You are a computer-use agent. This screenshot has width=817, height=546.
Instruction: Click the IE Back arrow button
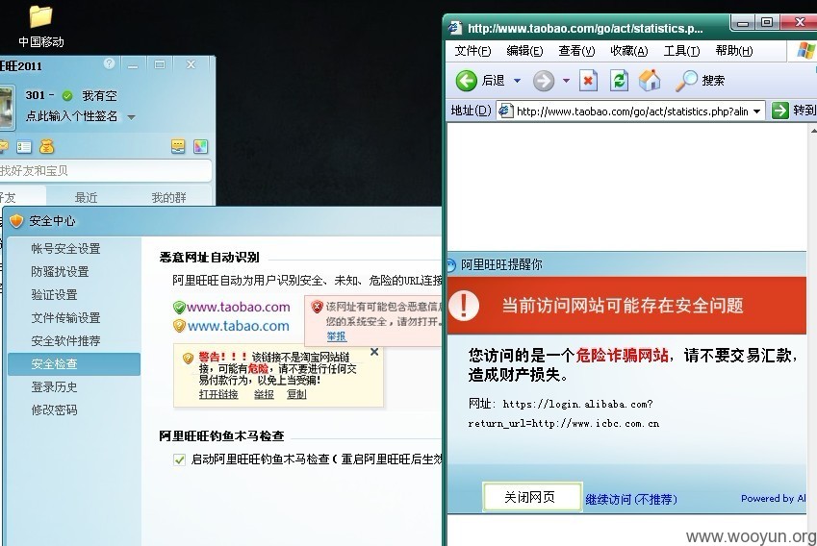[467, 81]
